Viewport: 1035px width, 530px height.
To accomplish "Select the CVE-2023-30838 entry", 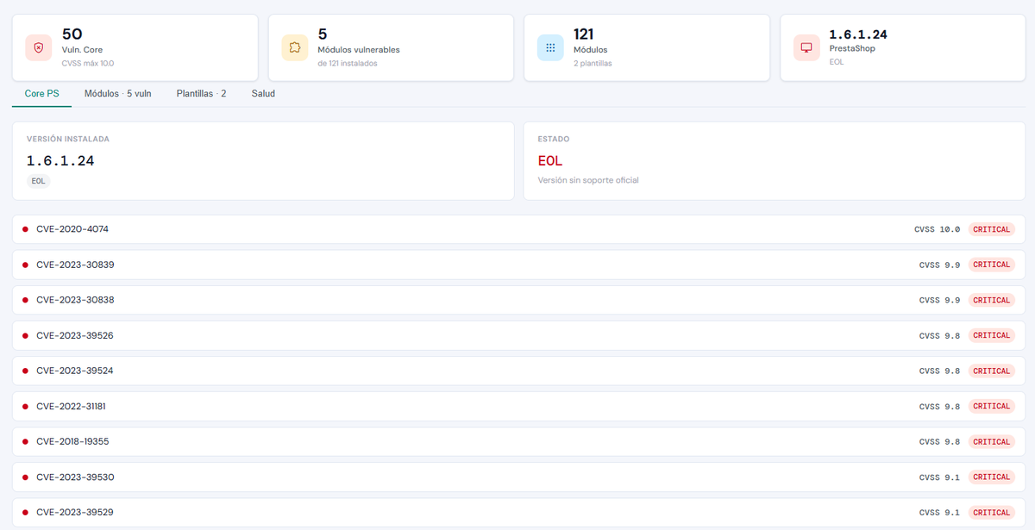I will pyautogui.click(x=519, y=300).
